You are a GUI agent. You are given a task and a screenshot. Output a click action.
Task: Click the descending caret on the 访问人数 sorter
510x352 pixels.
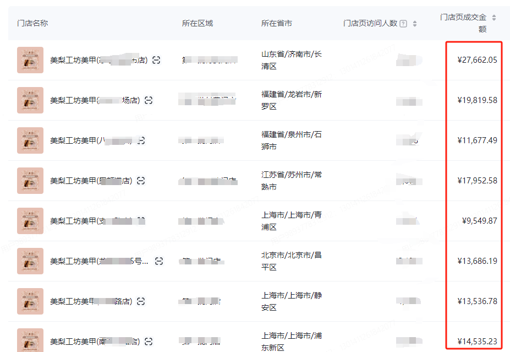click(415, 25)
